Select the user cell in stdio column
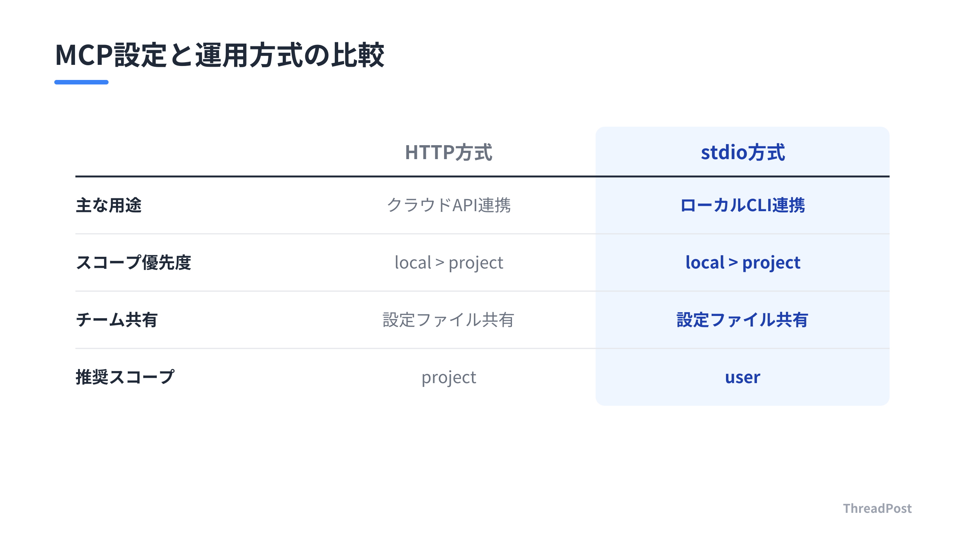965x543 pixels. 743,377
